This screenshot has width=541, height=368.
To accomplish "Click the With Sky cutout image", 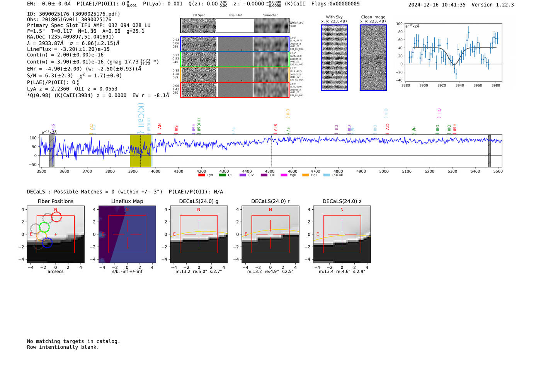I will point(334,58).
